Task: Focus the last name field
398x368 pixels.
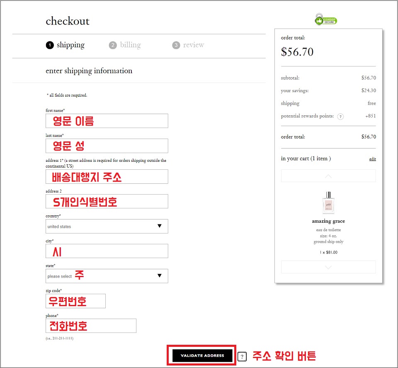Action: (107, 146)
